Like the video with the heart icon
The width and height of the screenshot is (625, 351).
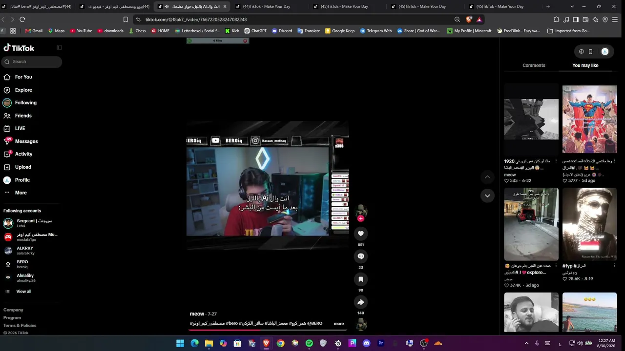[361, 234]
